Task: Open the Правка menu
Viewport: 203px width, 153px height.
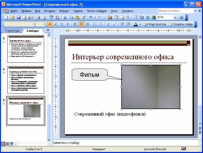Action: pyautogui.click(x=26, y=11)
